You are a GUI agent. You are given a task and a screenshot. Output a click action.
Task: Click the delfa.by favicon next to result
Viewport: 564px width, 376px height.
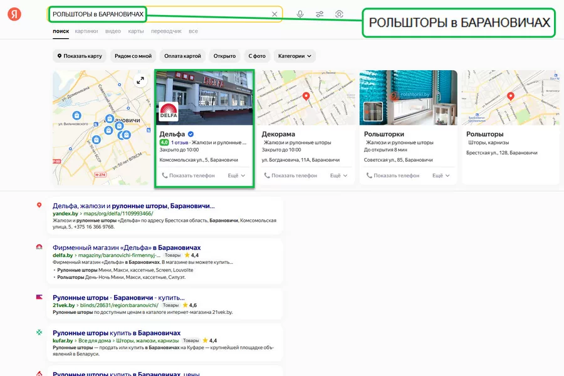(39, 247)
